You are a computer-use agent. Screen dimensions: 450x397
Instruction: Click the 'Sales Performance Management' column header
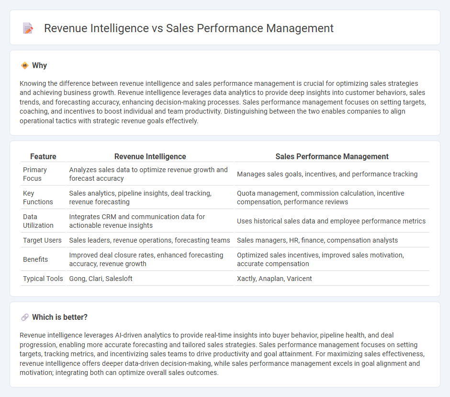pos(332,156)
